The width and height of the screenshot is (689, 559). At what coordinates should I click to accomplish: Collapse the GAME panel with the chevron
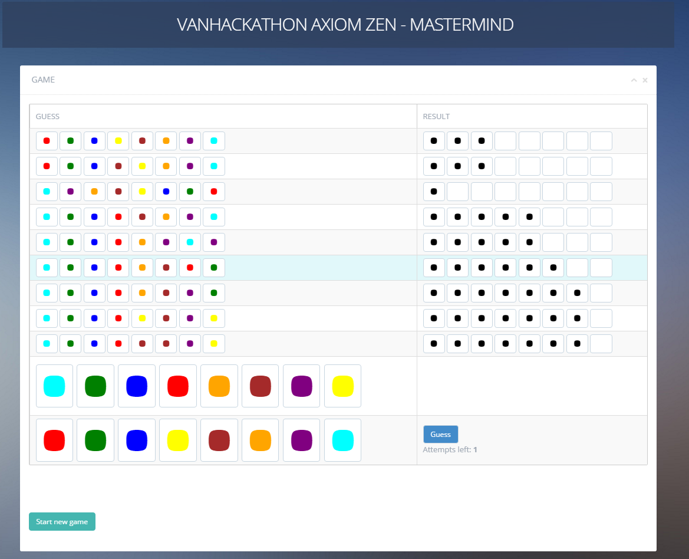pyautogui.click(x=634, y=80)
